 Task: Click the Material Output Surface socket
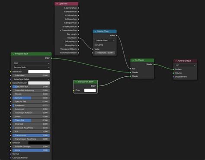(x=173, y=69)
